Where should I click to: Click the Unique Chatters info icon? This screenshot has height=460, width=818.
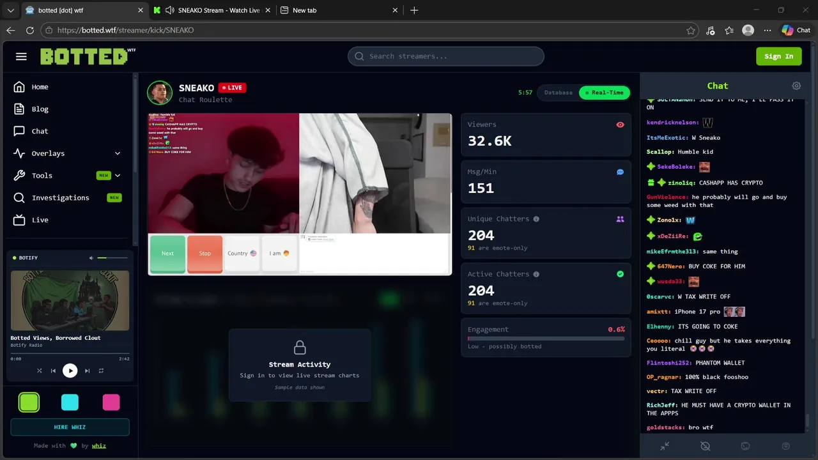[536, 219]
